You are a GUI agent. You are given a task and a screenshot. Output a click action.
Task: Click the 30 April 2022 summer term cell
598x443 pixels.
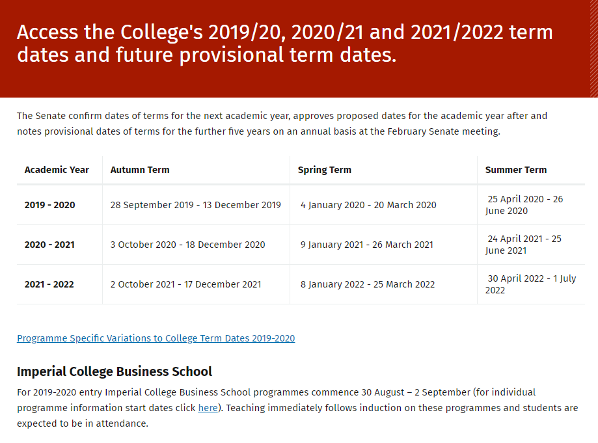530,284
